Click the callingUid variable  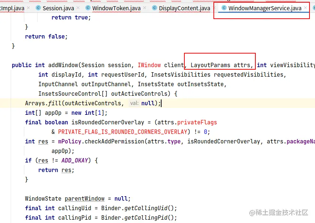(x=75, y=208)
